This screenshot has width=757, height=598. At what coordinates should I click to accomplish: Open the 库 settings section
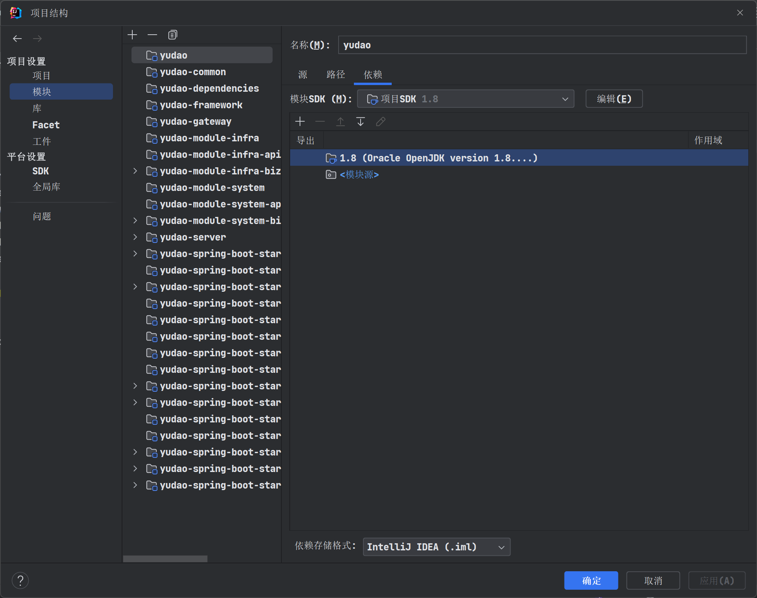pos(37,108)
